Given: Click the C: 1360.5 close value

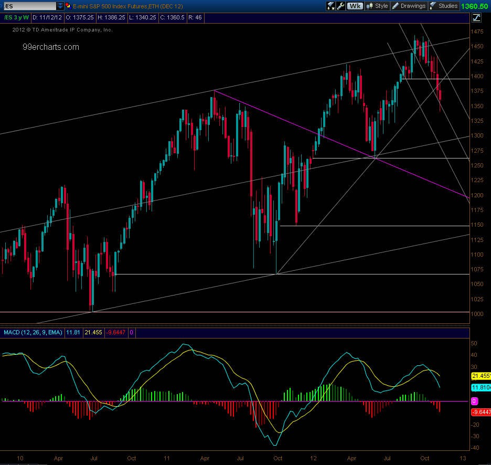Looking at the screenshot, I should click(x=172, y=17).
